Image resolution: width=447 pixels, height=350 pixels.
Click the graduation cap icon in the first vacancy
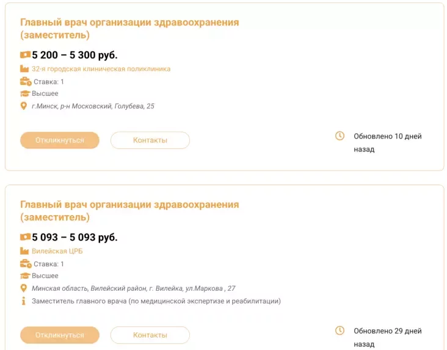[x=25, y=93]
